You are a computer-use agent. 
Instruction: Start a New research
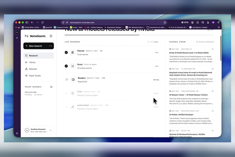pos(38,46)
